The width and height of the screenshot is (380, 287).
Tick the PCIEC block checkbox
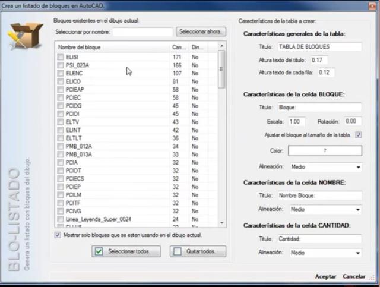tap(61, 97)
